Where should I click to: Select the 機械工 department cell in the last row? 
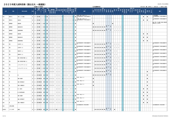point(19,109)
